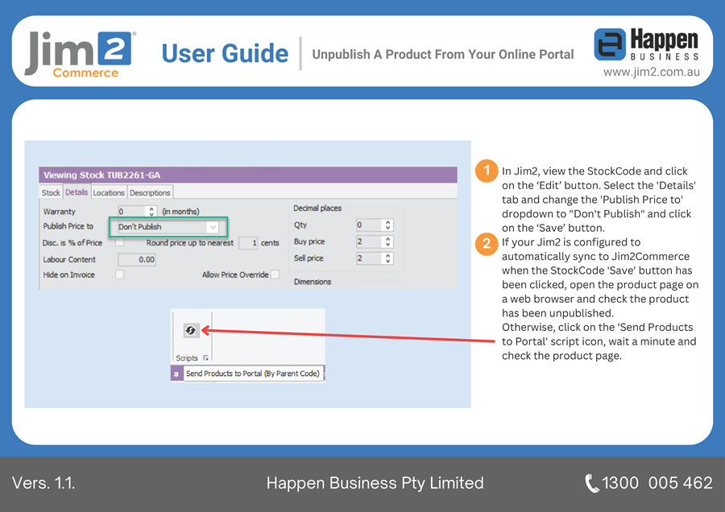Screen dimensions: 725x512
Task: Open the www.jim2.com.au website link
Action: click(651, 72)
